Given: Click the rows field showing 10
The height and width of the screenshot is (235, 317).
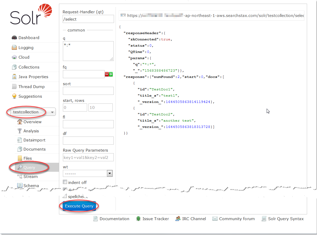Looking at the screenshot, I should click(100, 108).
